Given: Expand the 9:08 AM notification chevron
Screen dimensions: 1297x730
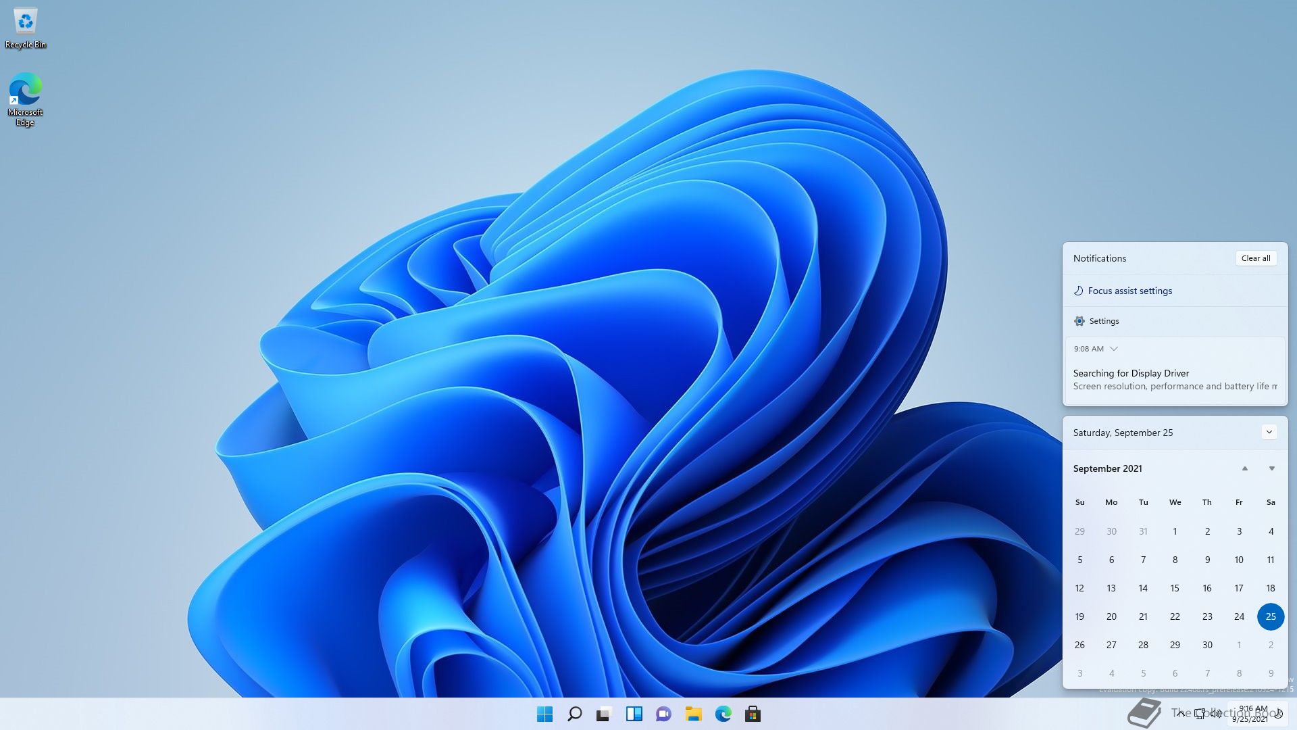Looking at the screenshot, I should (x=1114, y=349).
